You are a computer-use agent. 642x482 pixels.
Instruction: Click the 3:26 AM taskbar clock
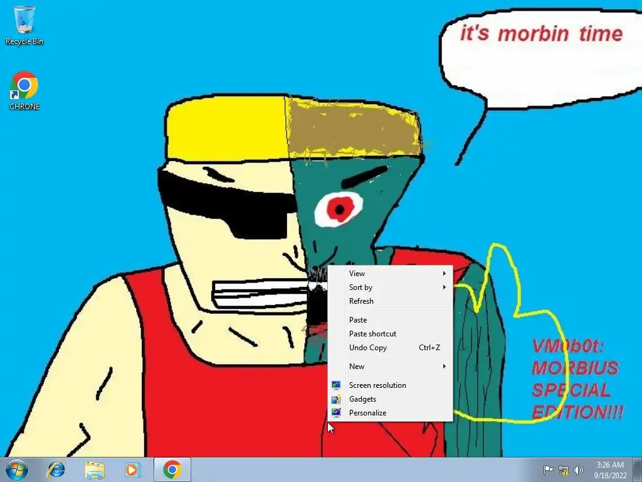tap(610, 465)
